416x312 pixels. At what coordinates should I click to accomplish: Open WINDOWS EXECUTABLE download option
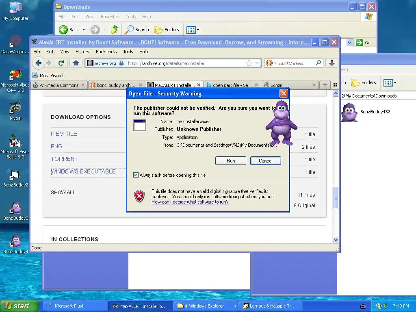pyautogui.click(x=83, y=171)
